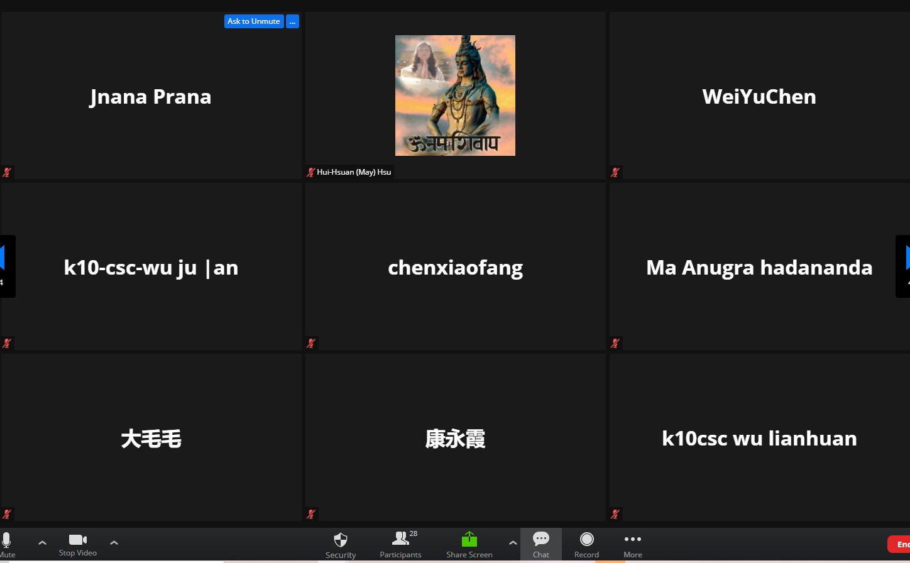The height and width of the screenshot is (563, 910).
Task: Open the More options menu
Action: 633,544
